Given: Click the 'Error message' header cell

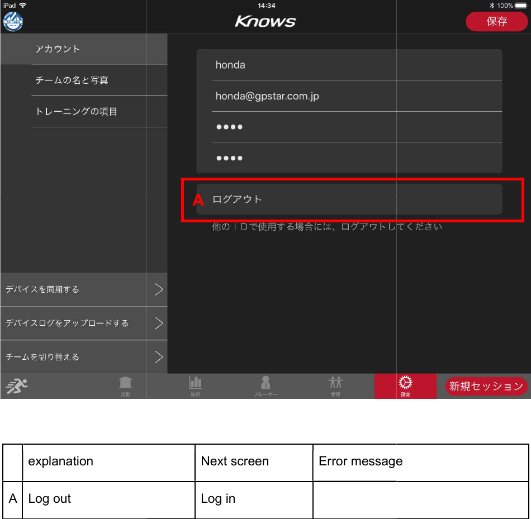Looking at the screenshot, I should (x=421, y=462).
